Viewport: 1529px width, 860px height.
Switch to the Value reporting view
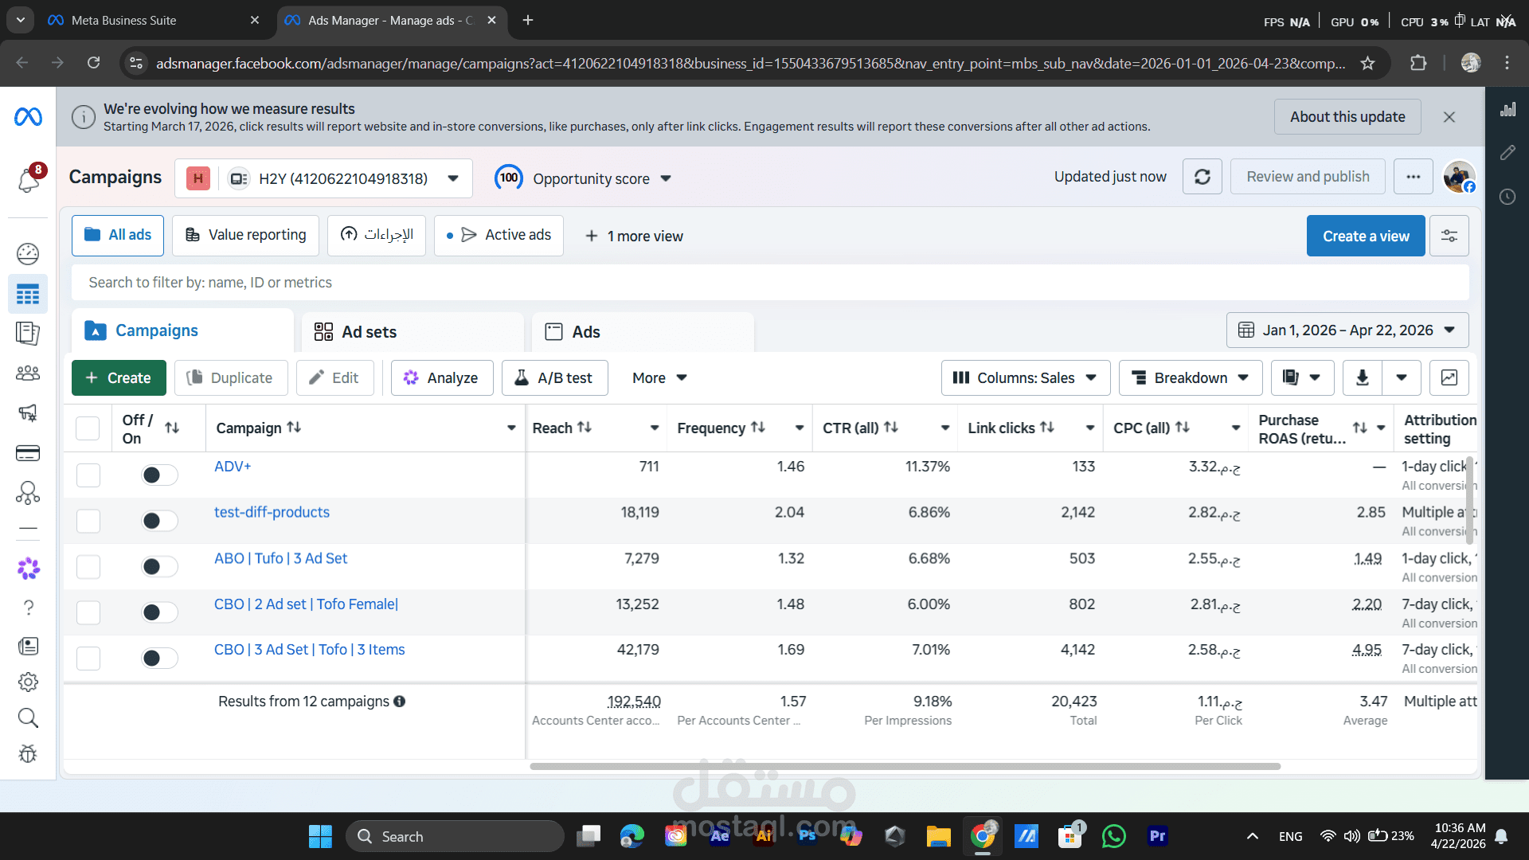(x=245, y=236)
